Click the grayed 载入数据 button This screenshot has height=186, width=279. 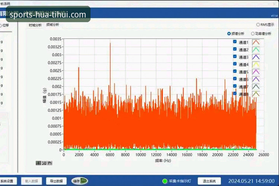point(31,181)
